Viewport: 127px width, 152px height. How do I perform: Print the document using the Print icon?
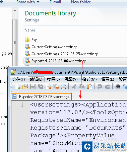point(64,87)
